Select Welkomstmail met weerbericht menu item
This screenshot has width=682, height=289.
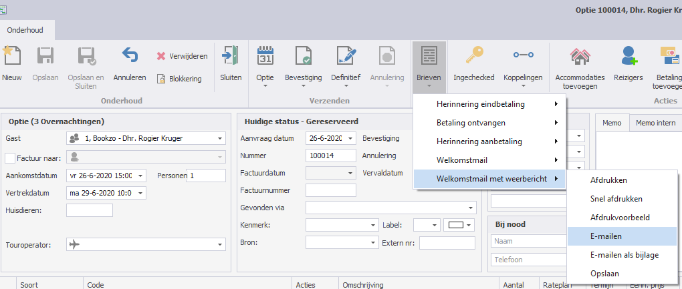pyautogui.click(x=489, y=179)
